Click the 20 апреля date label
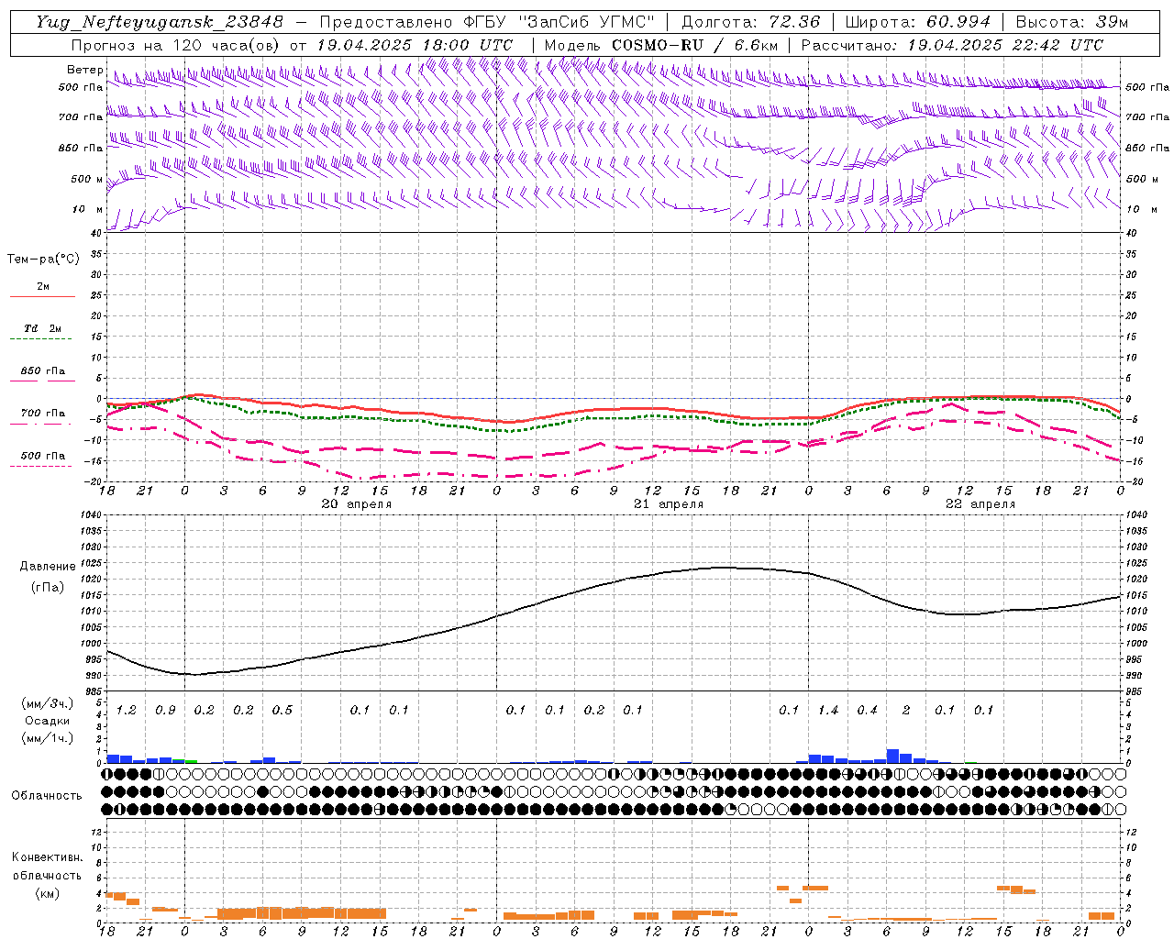Screen dimensions: 1174x939 pyautogui.click(x=356, y=504)
